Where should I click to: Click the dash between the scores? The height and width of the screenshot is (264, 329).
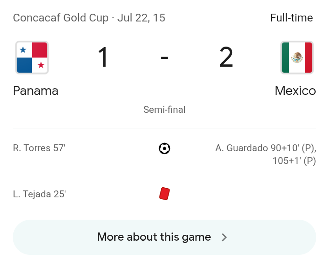[164, 58]
